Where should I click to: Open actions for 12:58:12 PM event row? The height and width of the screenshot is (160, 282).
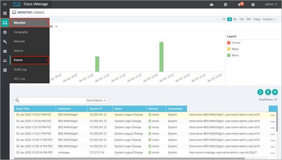click(273, 147)
